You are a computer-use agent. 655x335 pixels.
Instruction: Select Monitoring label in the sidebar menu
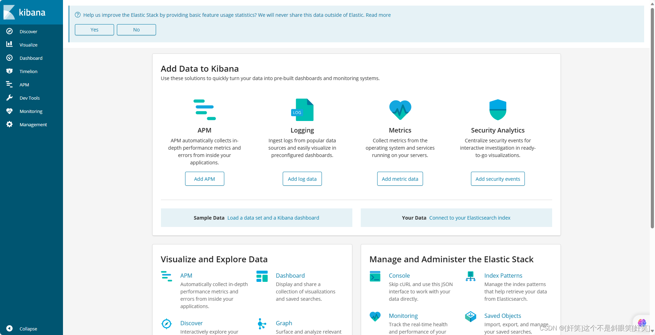[31, 111]
